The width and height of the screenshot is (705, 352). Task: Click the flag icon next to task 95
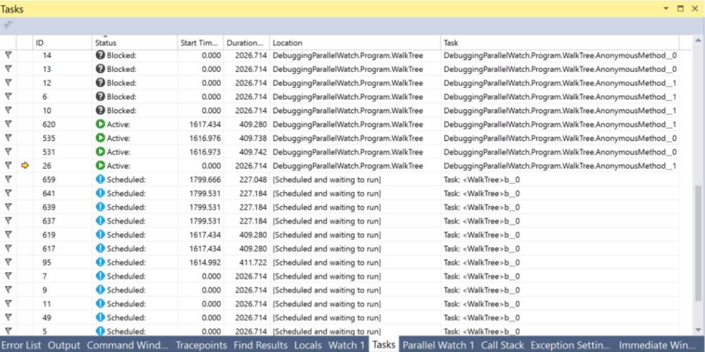pos(7,262)
